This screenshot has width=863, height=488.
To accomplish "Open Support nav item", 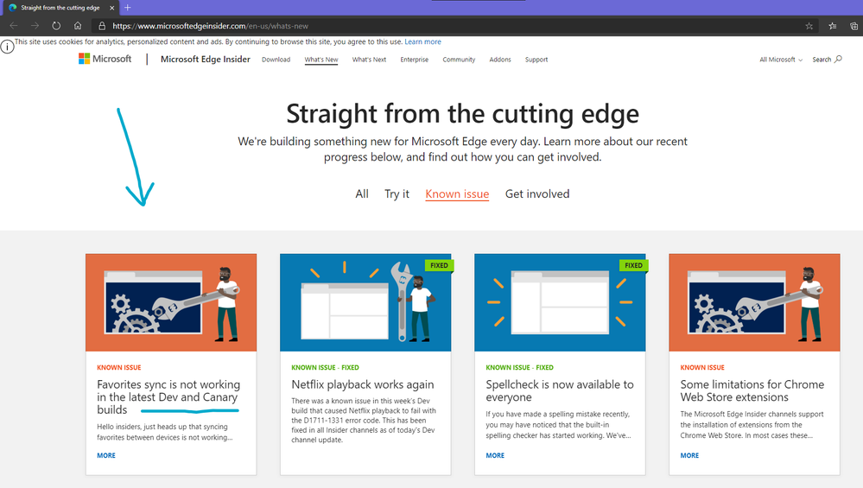I will [x=536, y=60].
